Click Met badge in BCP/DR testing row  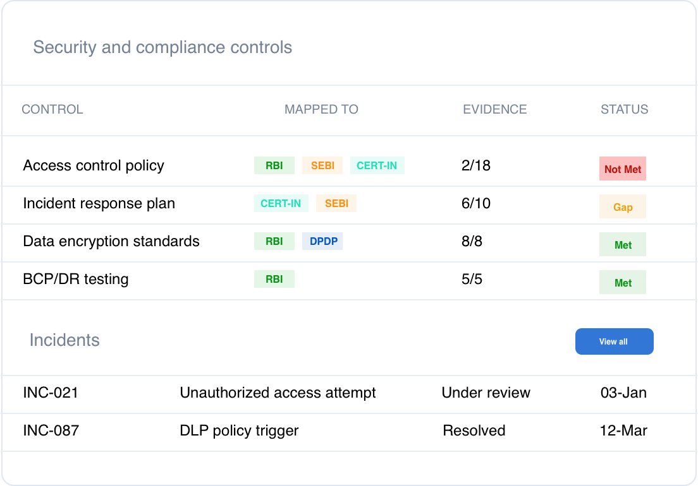[622, 283]
